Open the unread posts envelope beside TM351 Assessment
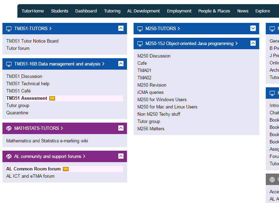Screen dimensions: 279x203 coord(52,98)
